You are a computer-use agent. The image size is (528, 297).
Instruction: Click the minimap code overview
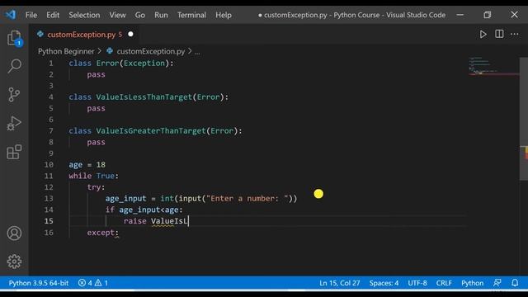(493, 66)
